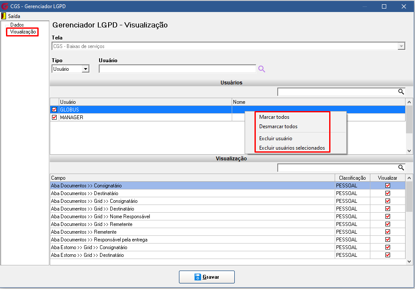Maximize the Gerenciador LGPD window
The height and width of the screenshot is (289, 415).
(x=384, y=6)
